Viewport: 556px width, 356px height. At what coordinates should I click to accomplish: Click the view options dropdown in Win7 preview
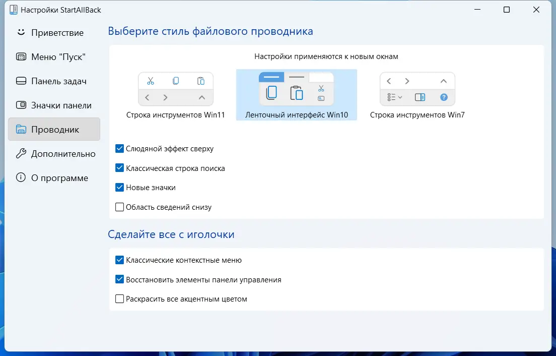(395, 97)
